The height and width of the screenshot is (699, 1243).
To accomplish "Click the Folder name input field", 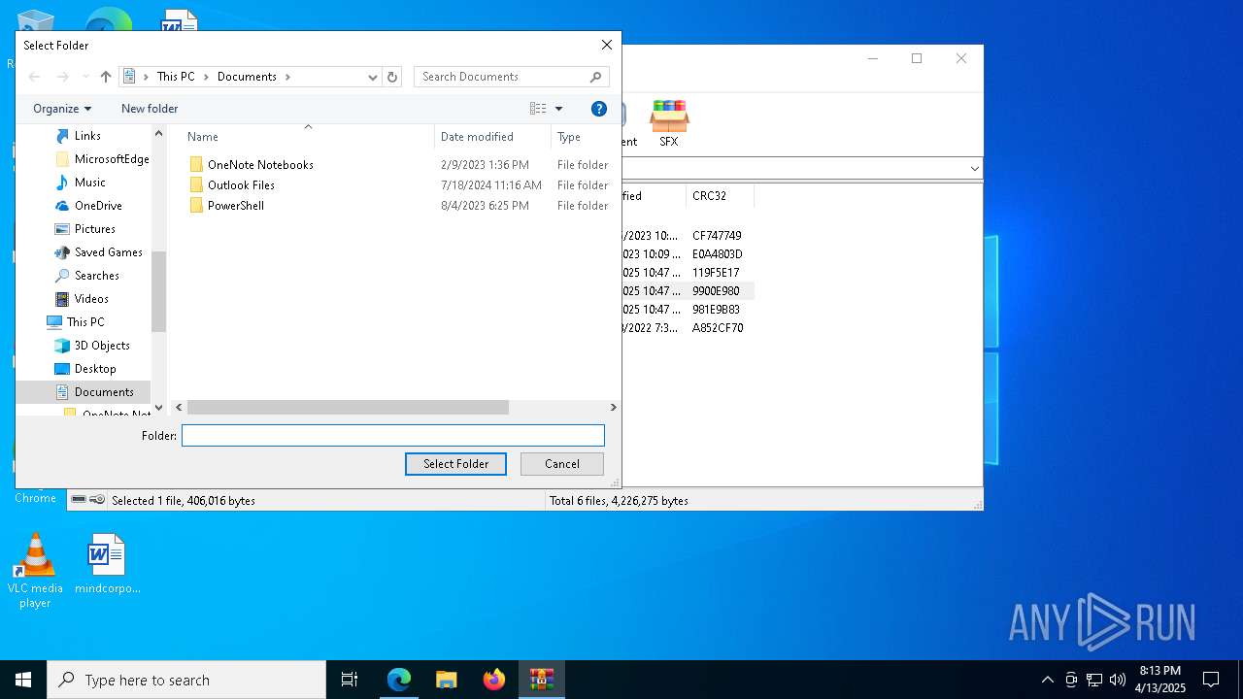I will tap(393, 436).
